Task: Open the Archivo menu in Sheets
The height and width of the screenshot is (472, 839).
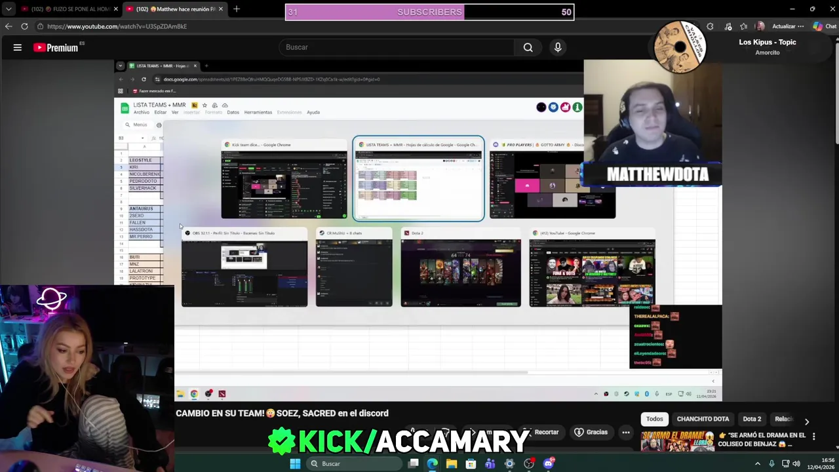Action: [x=141, y=112]
